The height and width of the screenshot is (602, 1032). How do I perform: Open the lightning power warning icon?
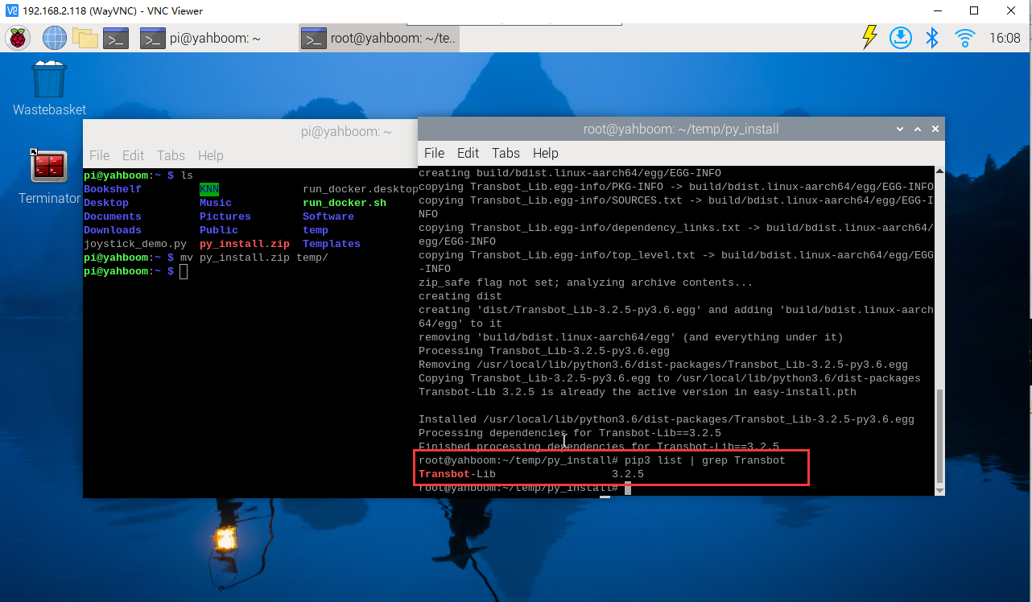pos(869,37)
